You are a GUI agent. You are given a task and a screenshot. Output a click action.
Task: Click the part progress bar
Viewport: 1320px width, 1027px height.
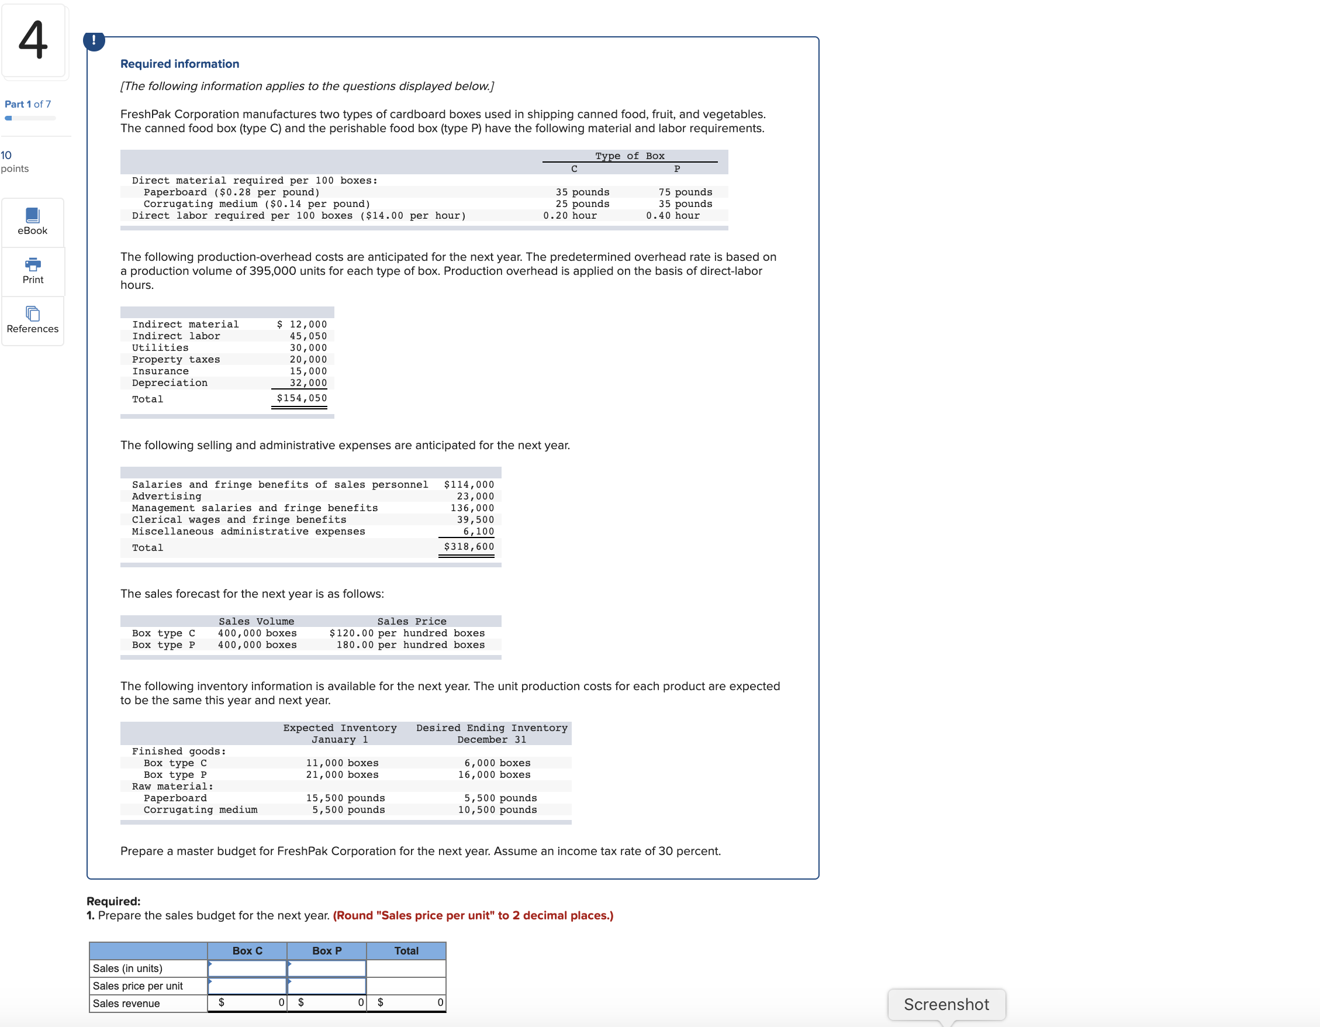pyautogui.click(x=30, y=118)
